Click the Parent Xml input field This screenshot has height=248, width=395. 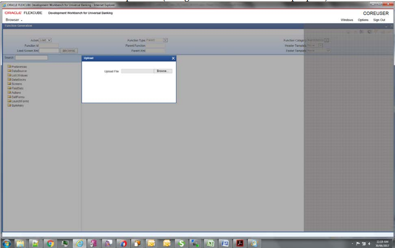click(x=155, y=51)
